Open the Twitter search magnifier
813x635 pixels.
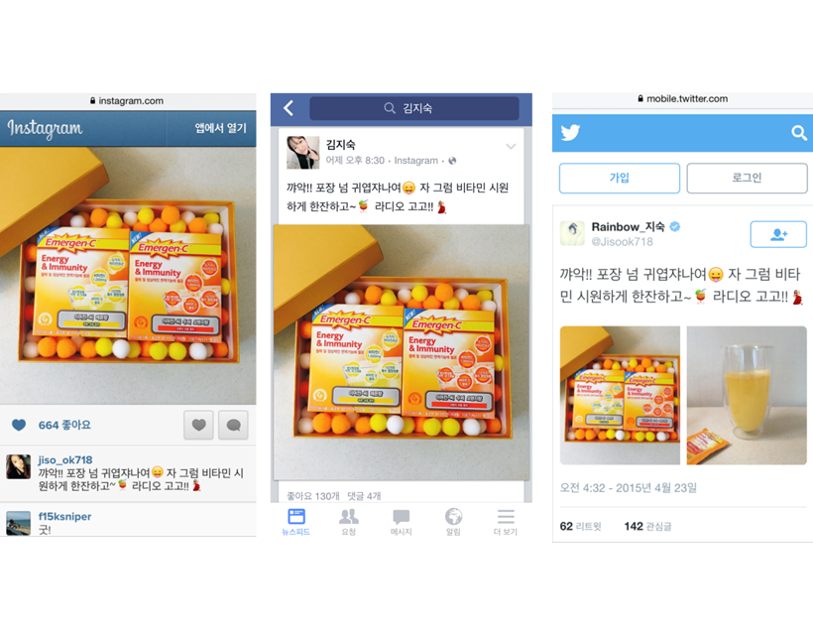click(x=799, y=133)
